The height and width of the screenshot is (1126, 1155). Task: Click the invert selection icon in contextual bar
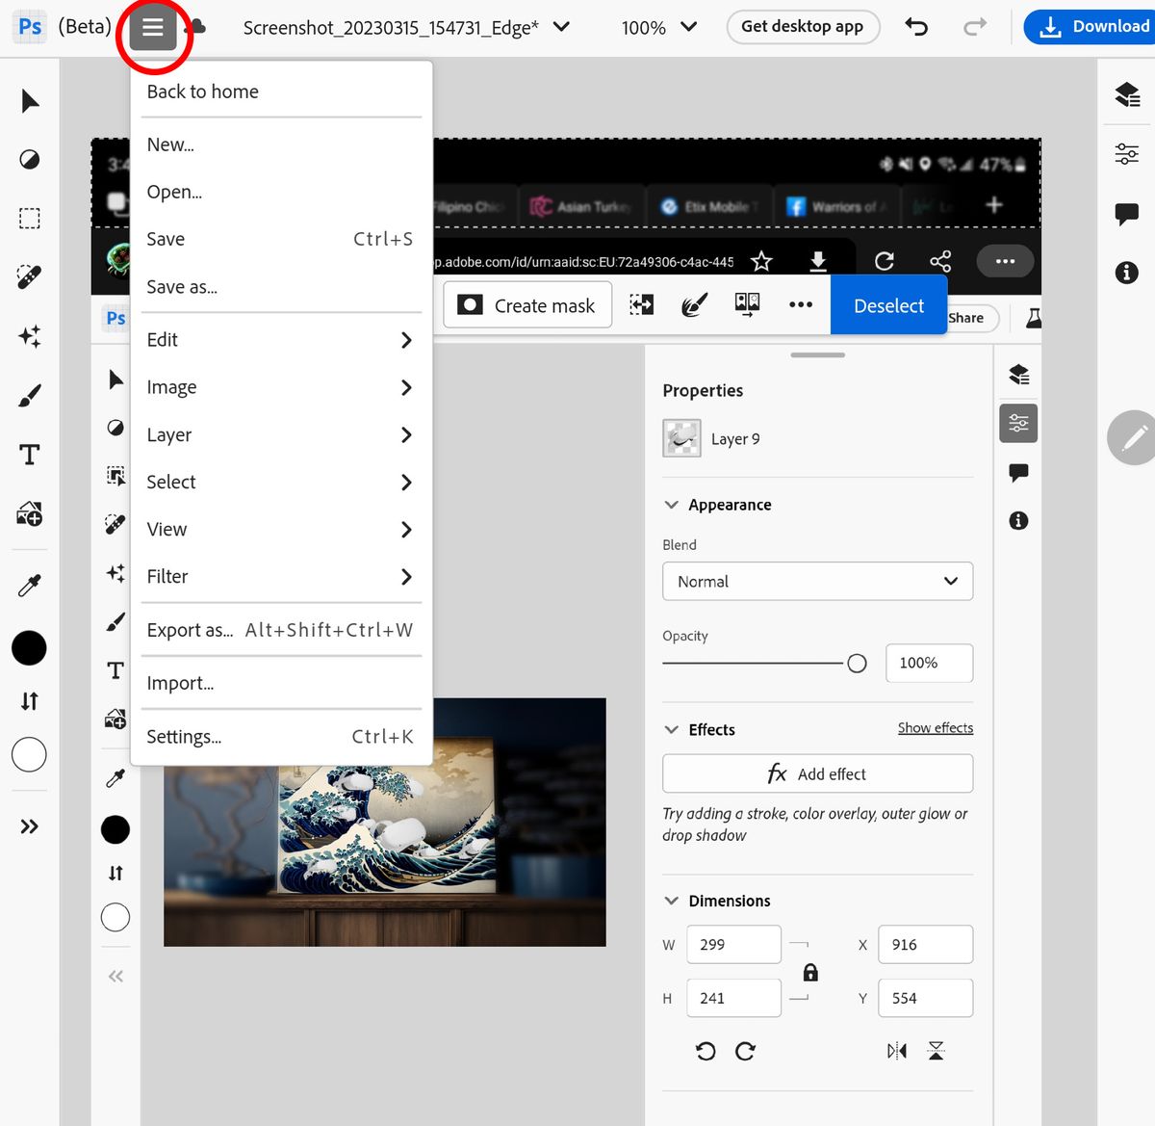click(x=747, y=305)
